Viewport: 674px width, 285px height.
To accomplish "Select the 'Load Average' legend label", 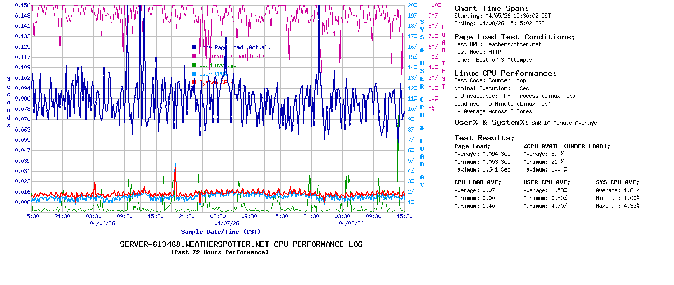I will 218,65.
